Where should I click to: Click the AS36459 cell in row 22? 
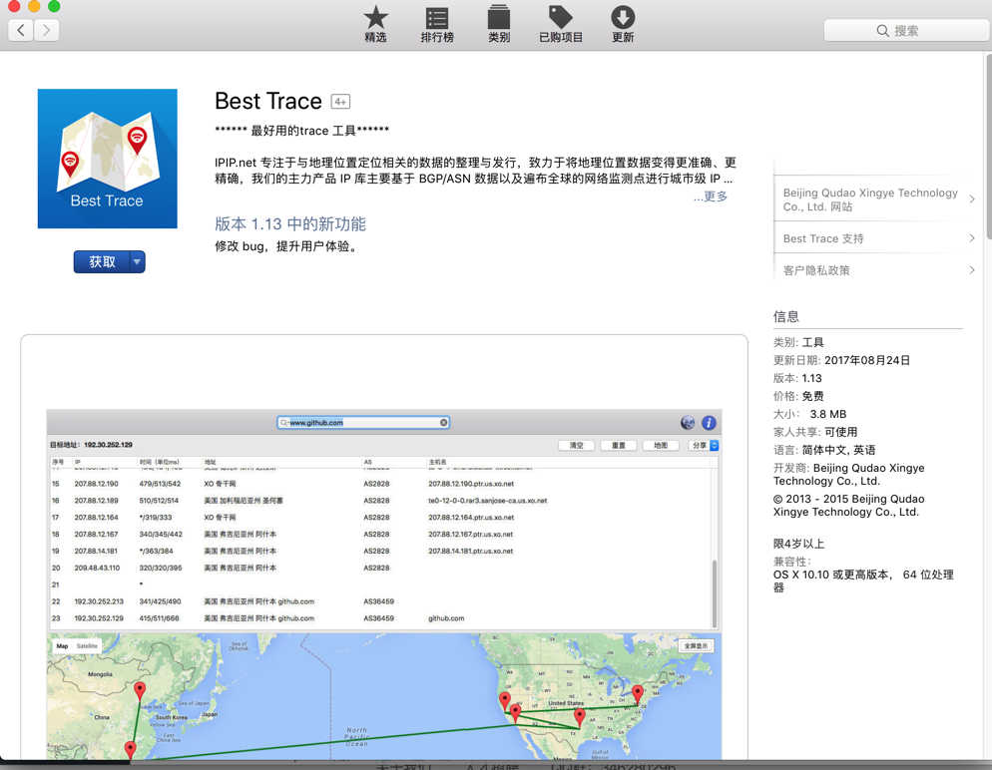(x=378, y=601)
